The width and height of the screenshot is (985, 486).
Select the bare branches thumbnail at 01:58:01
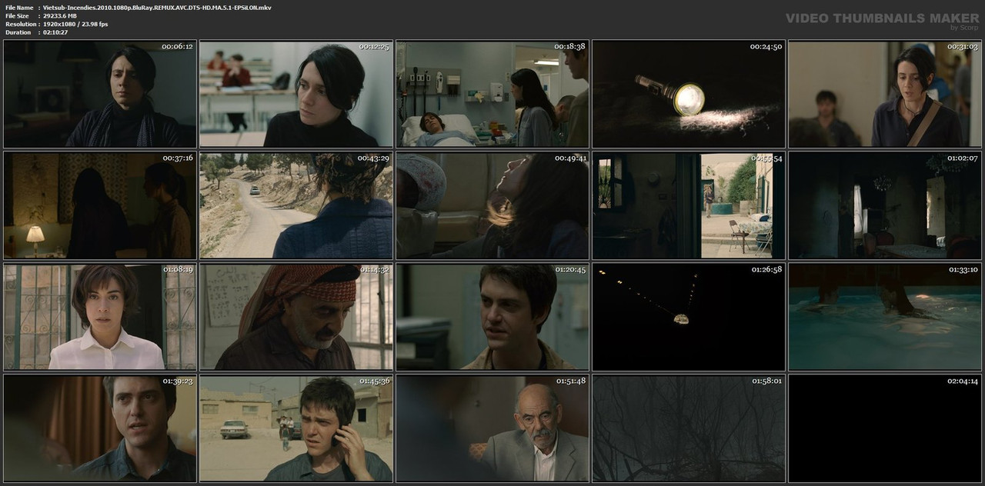(x=689, y=428)
